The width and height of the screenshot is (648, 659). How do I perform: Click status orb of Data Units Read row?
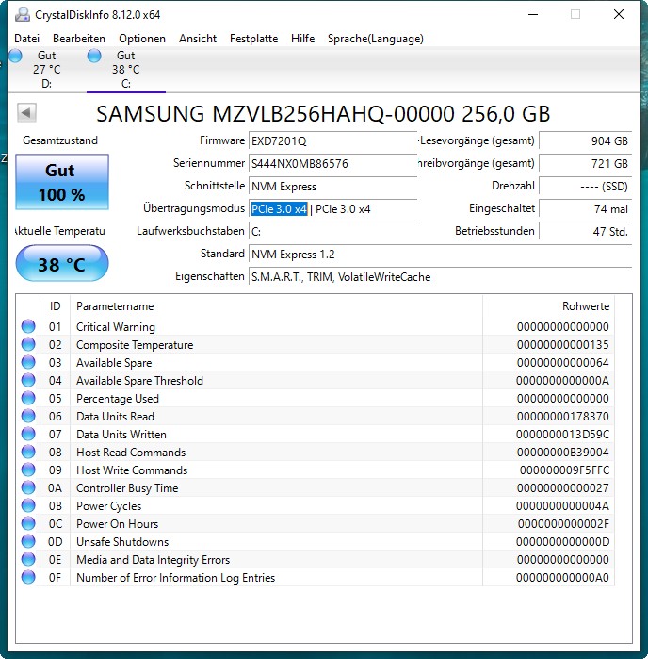tap(28, 416)
